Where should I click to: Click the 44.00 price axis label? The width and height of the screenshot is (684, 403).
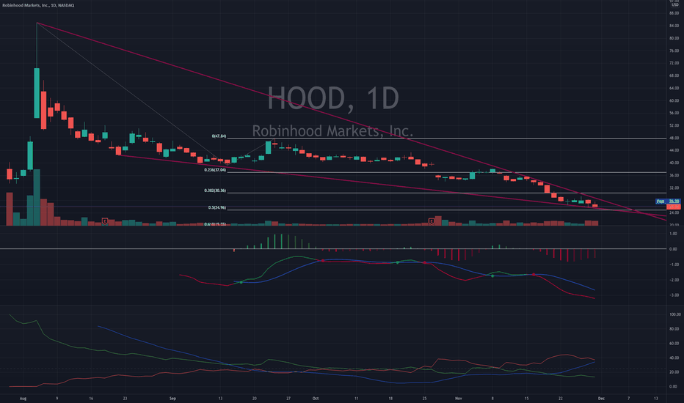coord(674,150)
